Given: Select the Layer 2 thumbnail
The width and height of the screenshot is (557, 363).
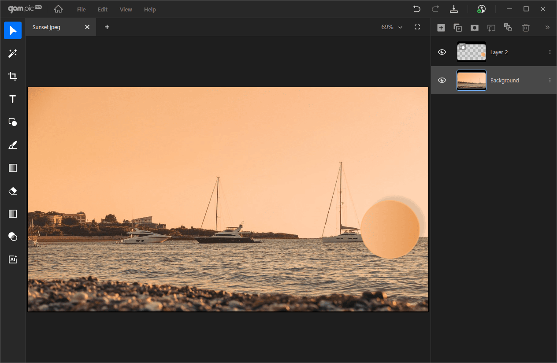Looking at the screenshot, I should [471, 52].
